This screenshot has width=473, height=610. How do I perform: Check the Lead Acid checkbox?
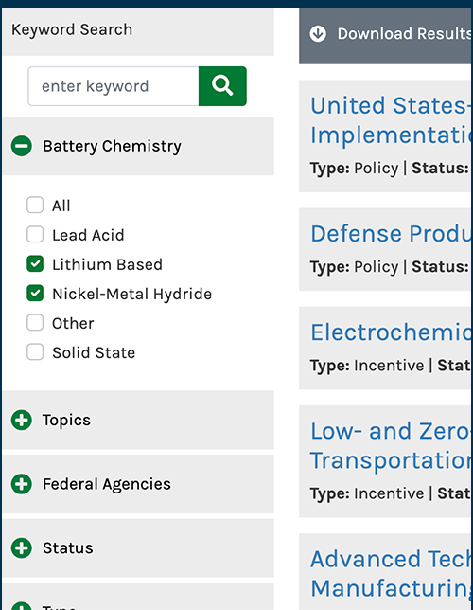pyautogui.click(x=35, y=235)
